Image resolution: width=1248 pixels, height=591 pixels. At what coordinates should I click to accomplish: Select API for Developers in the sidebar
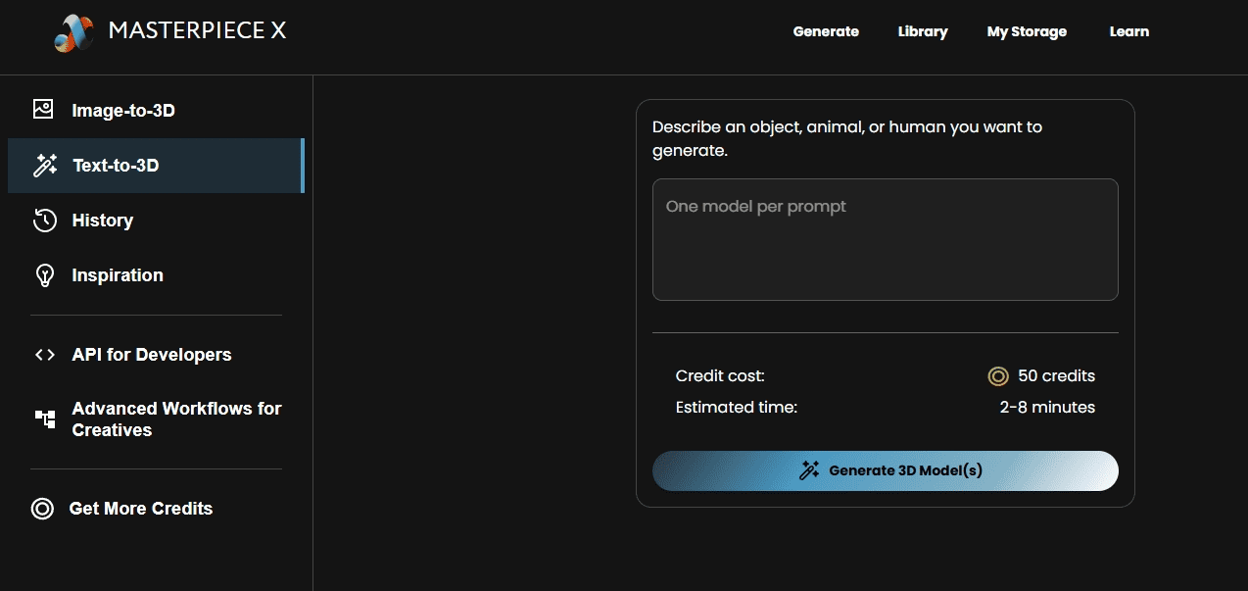pos(152,355)
